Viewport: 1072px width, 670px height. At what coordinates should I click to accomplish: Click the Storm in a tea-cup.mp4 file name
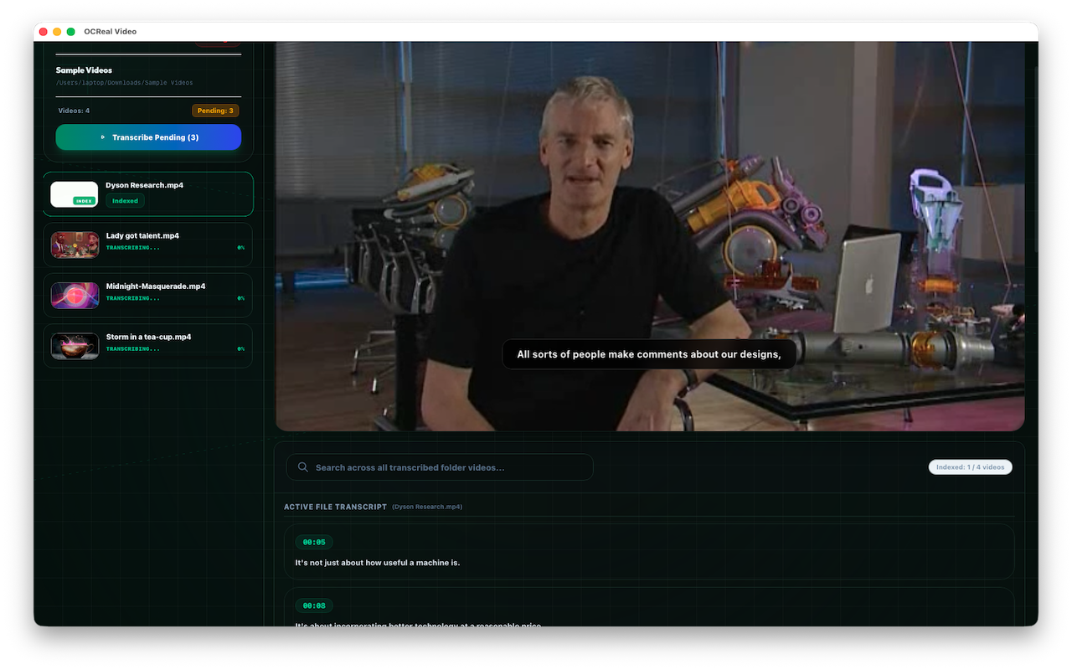click(148, 337)
